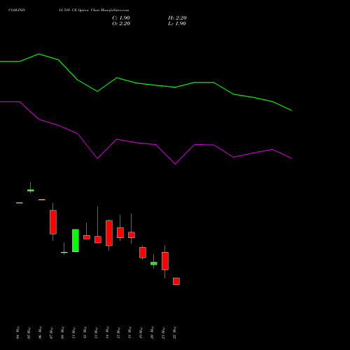This screenshot has height=350, width=350.
Task: Click the 19 May date label
Action: 141,332
